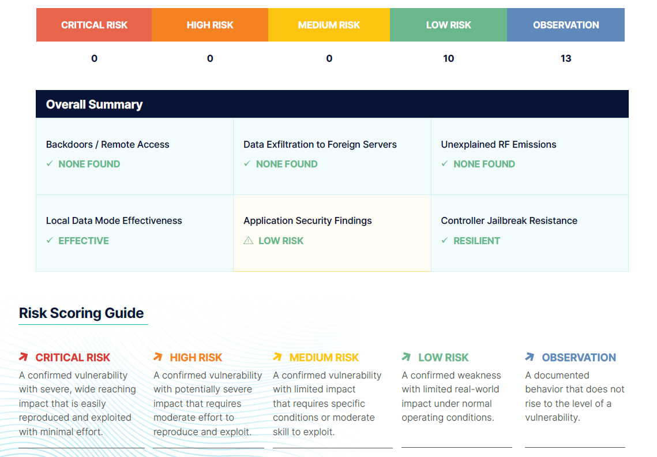
Task: Click the checkmark under Data Exfiltration to Foreign Servers
Action: (247, 163)
